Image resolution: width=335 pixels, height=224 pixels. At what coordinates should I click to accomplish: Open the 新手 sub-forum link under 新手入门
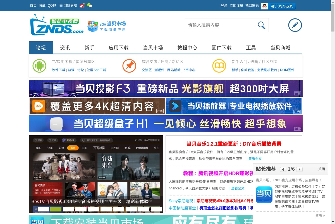tap(235, 70)
